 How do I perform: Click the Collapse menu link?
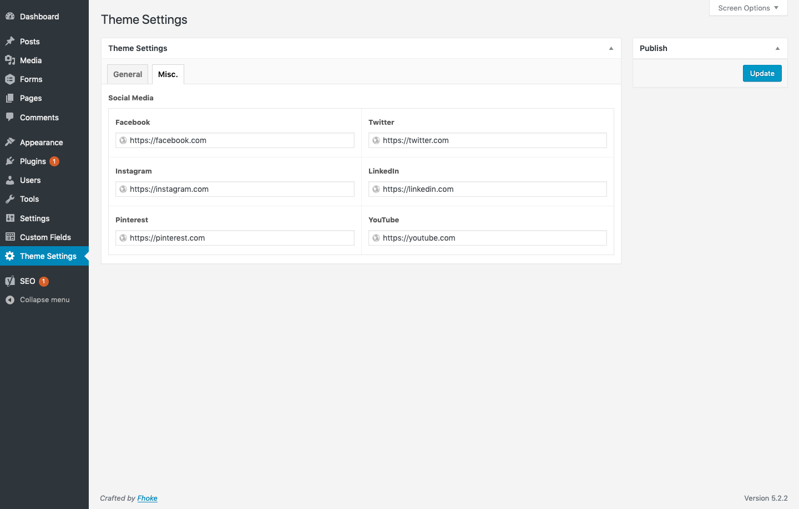click(x=45, y=300)
